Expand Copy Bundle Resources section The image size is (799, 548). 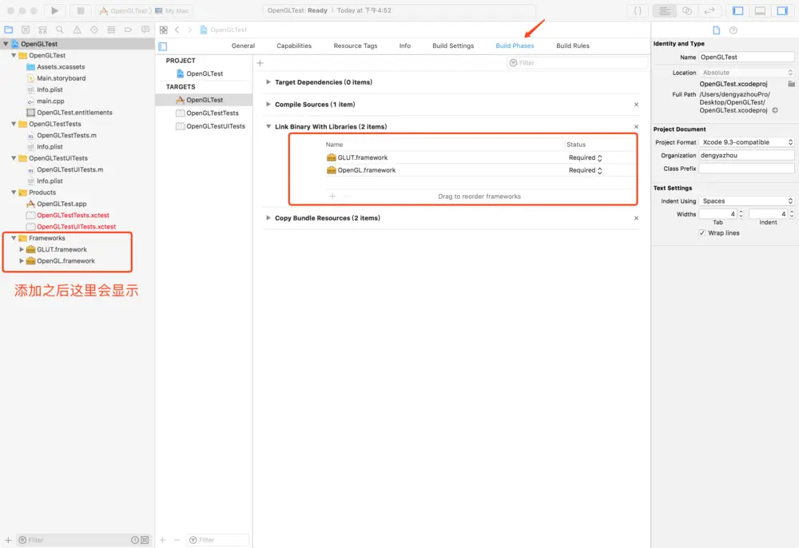[268, 217]
